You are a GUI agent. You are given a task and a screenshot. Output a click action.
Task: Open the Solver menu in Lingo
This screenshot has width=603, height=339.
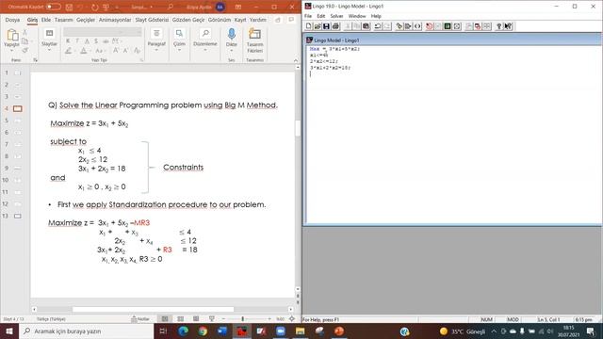[336, 16]
